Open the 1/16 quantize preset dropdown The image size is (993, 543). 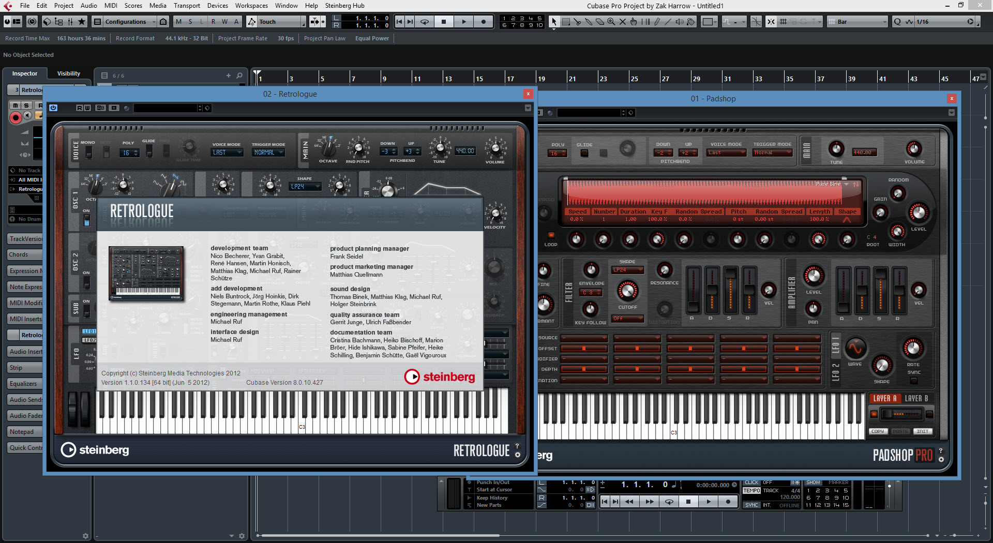coord(945,22)
